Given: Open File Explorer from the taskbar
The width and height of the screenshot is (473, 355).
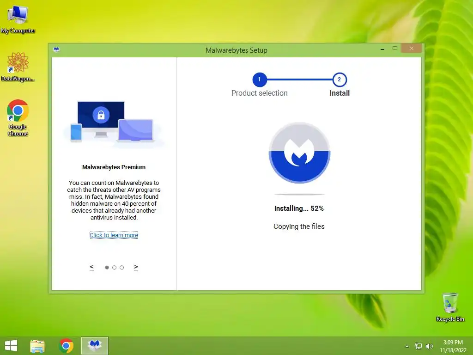Looking at the screenshot, I should (37, 346).
